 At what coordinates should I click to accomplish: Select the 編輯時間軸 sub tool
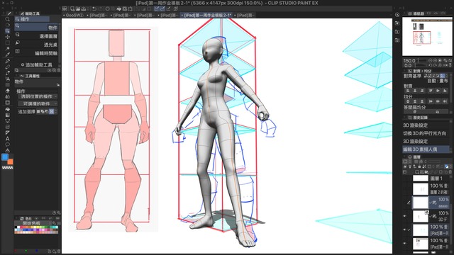tap(37, 53)
